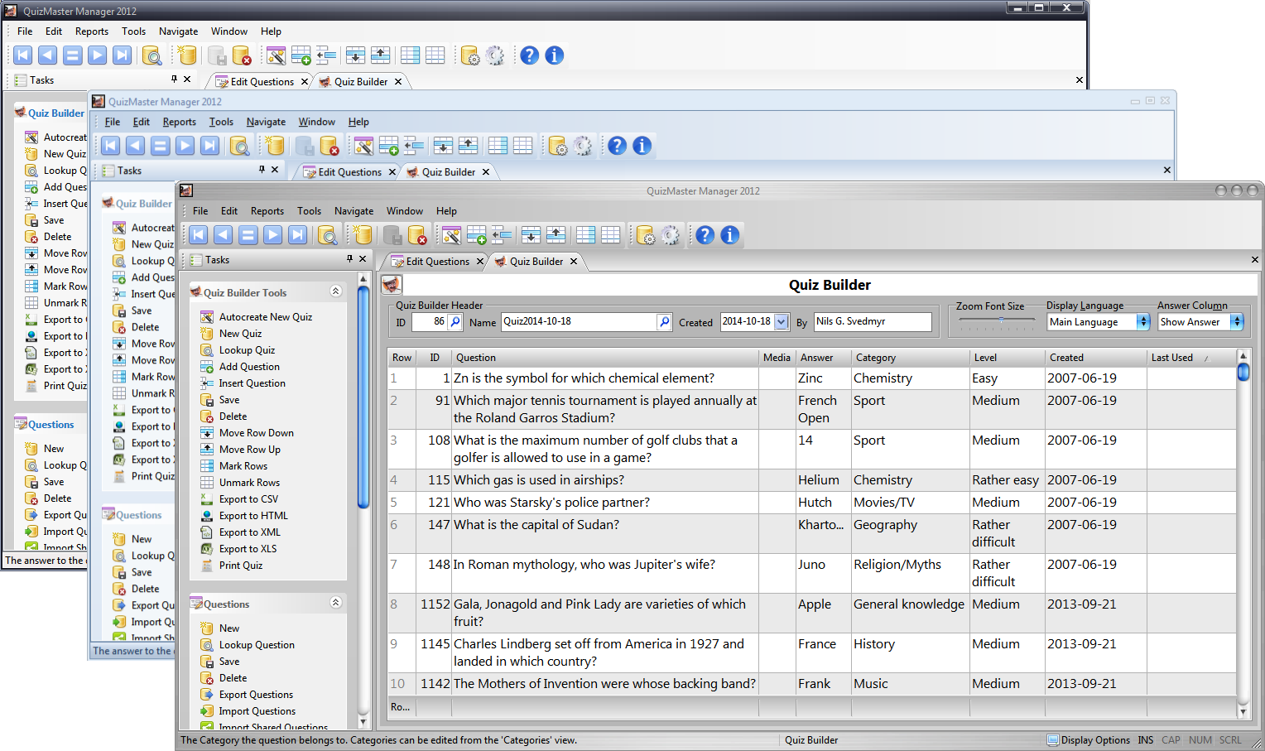Click Print Quiz in the front Tasks panel
This screenshot has width=1265, height=751.
[x=241, y=566]
